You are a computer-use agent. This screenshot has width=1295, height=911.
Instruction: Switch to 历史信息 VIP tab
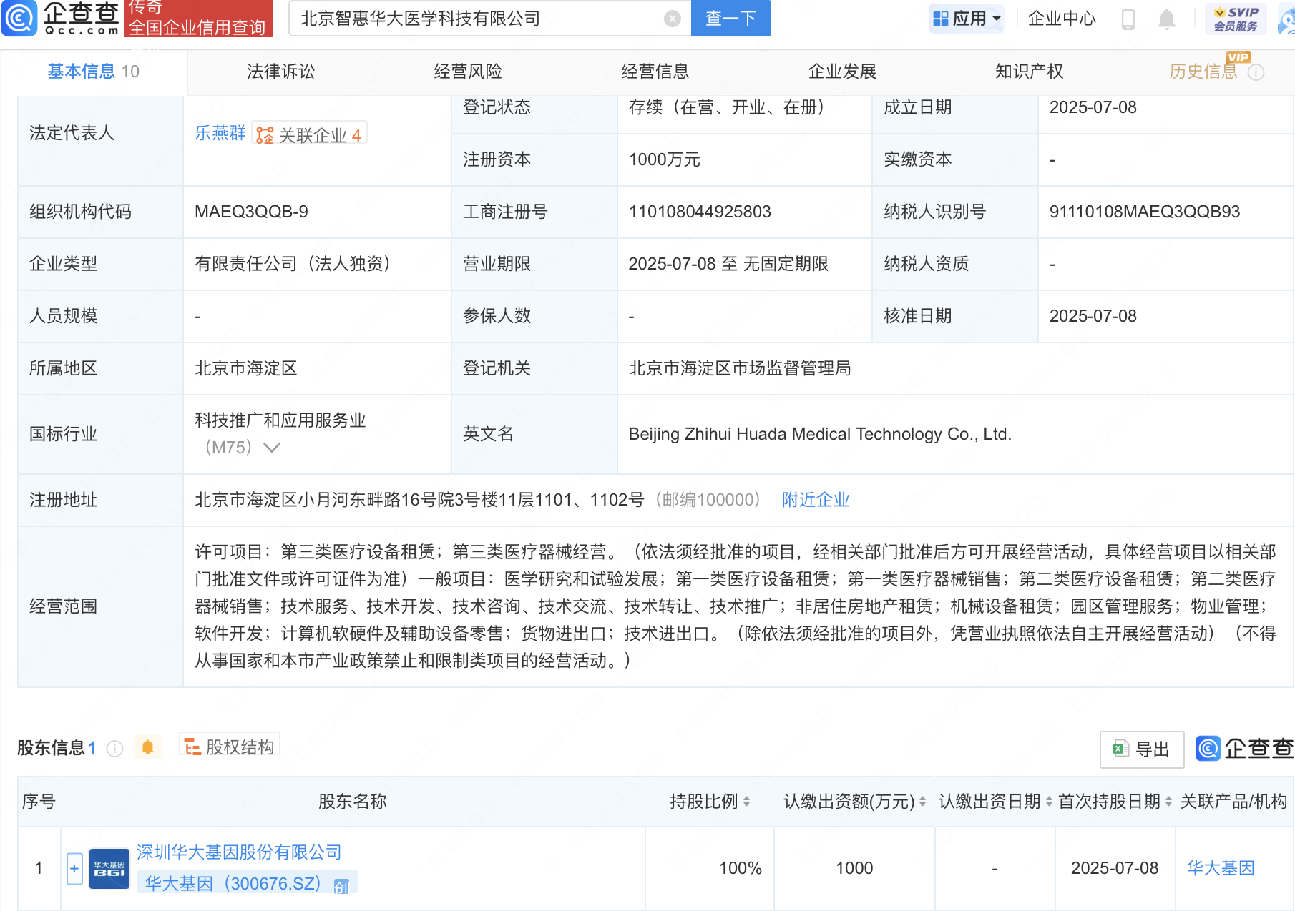click(x=1203, y=71)
